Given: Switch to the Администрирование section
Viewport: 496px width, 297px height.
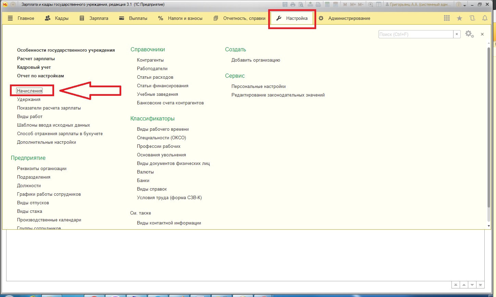Looking at the screenshot, I should click(344, 18).
